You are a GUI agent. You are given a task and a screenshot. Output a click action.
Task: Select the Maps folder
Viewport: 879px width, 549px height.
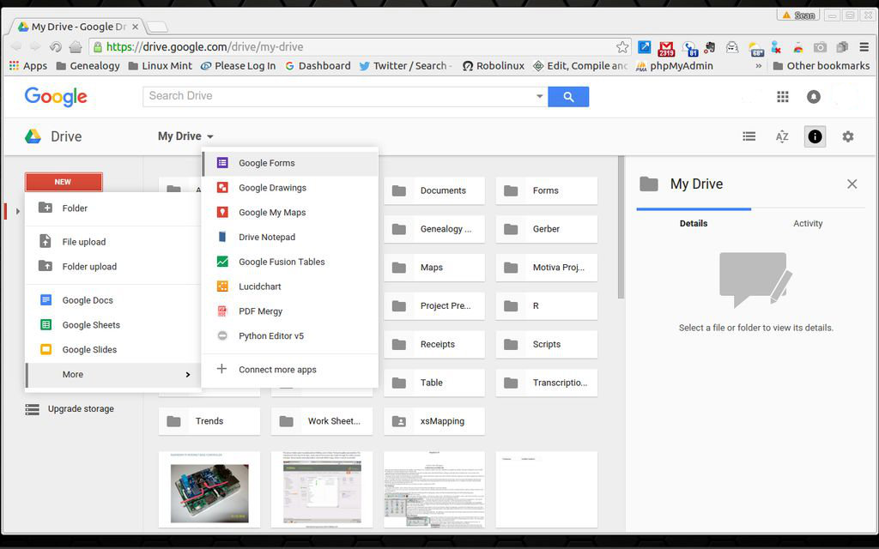[x=433, y=268]
